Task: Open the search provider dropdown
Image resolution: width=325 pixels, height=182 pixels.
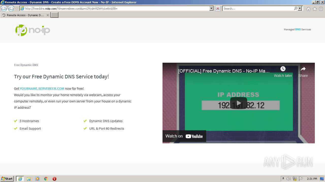Action: click(x=300, y=8)
